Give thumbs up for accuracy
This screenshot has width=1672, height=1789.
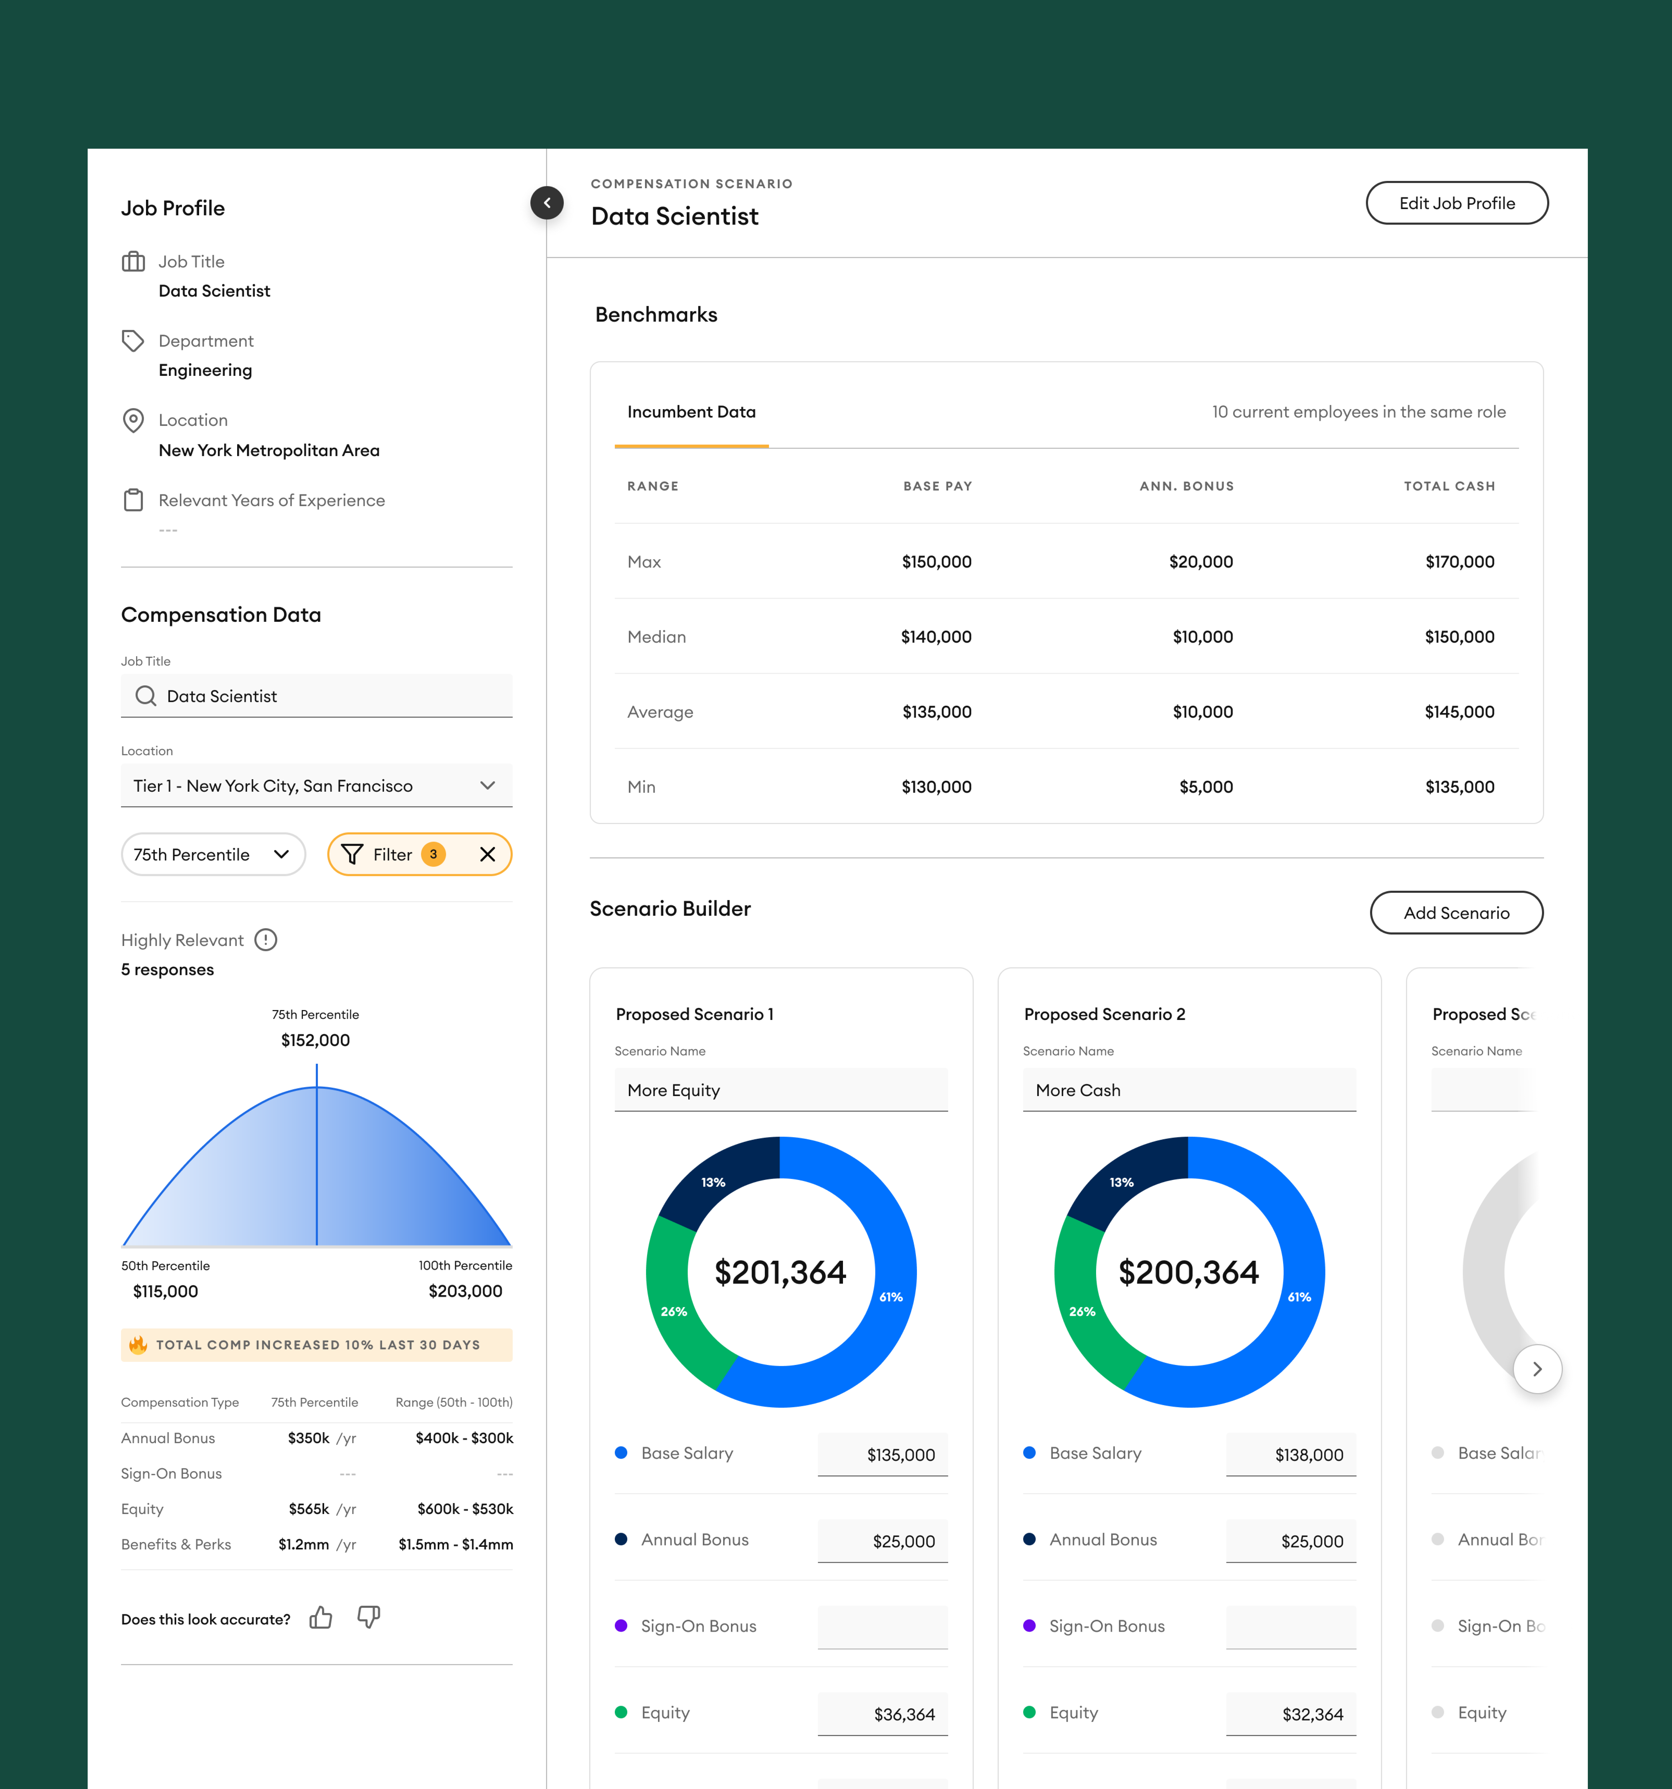321,1618
